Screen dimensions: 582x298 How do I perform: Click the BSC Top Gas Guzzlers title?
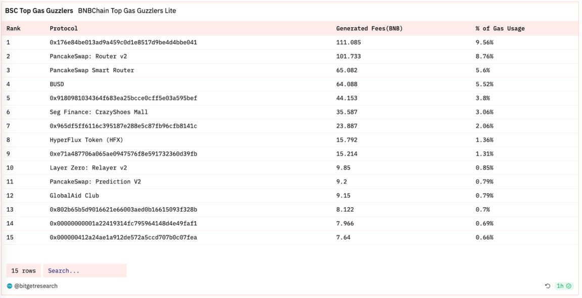[39, 11]
